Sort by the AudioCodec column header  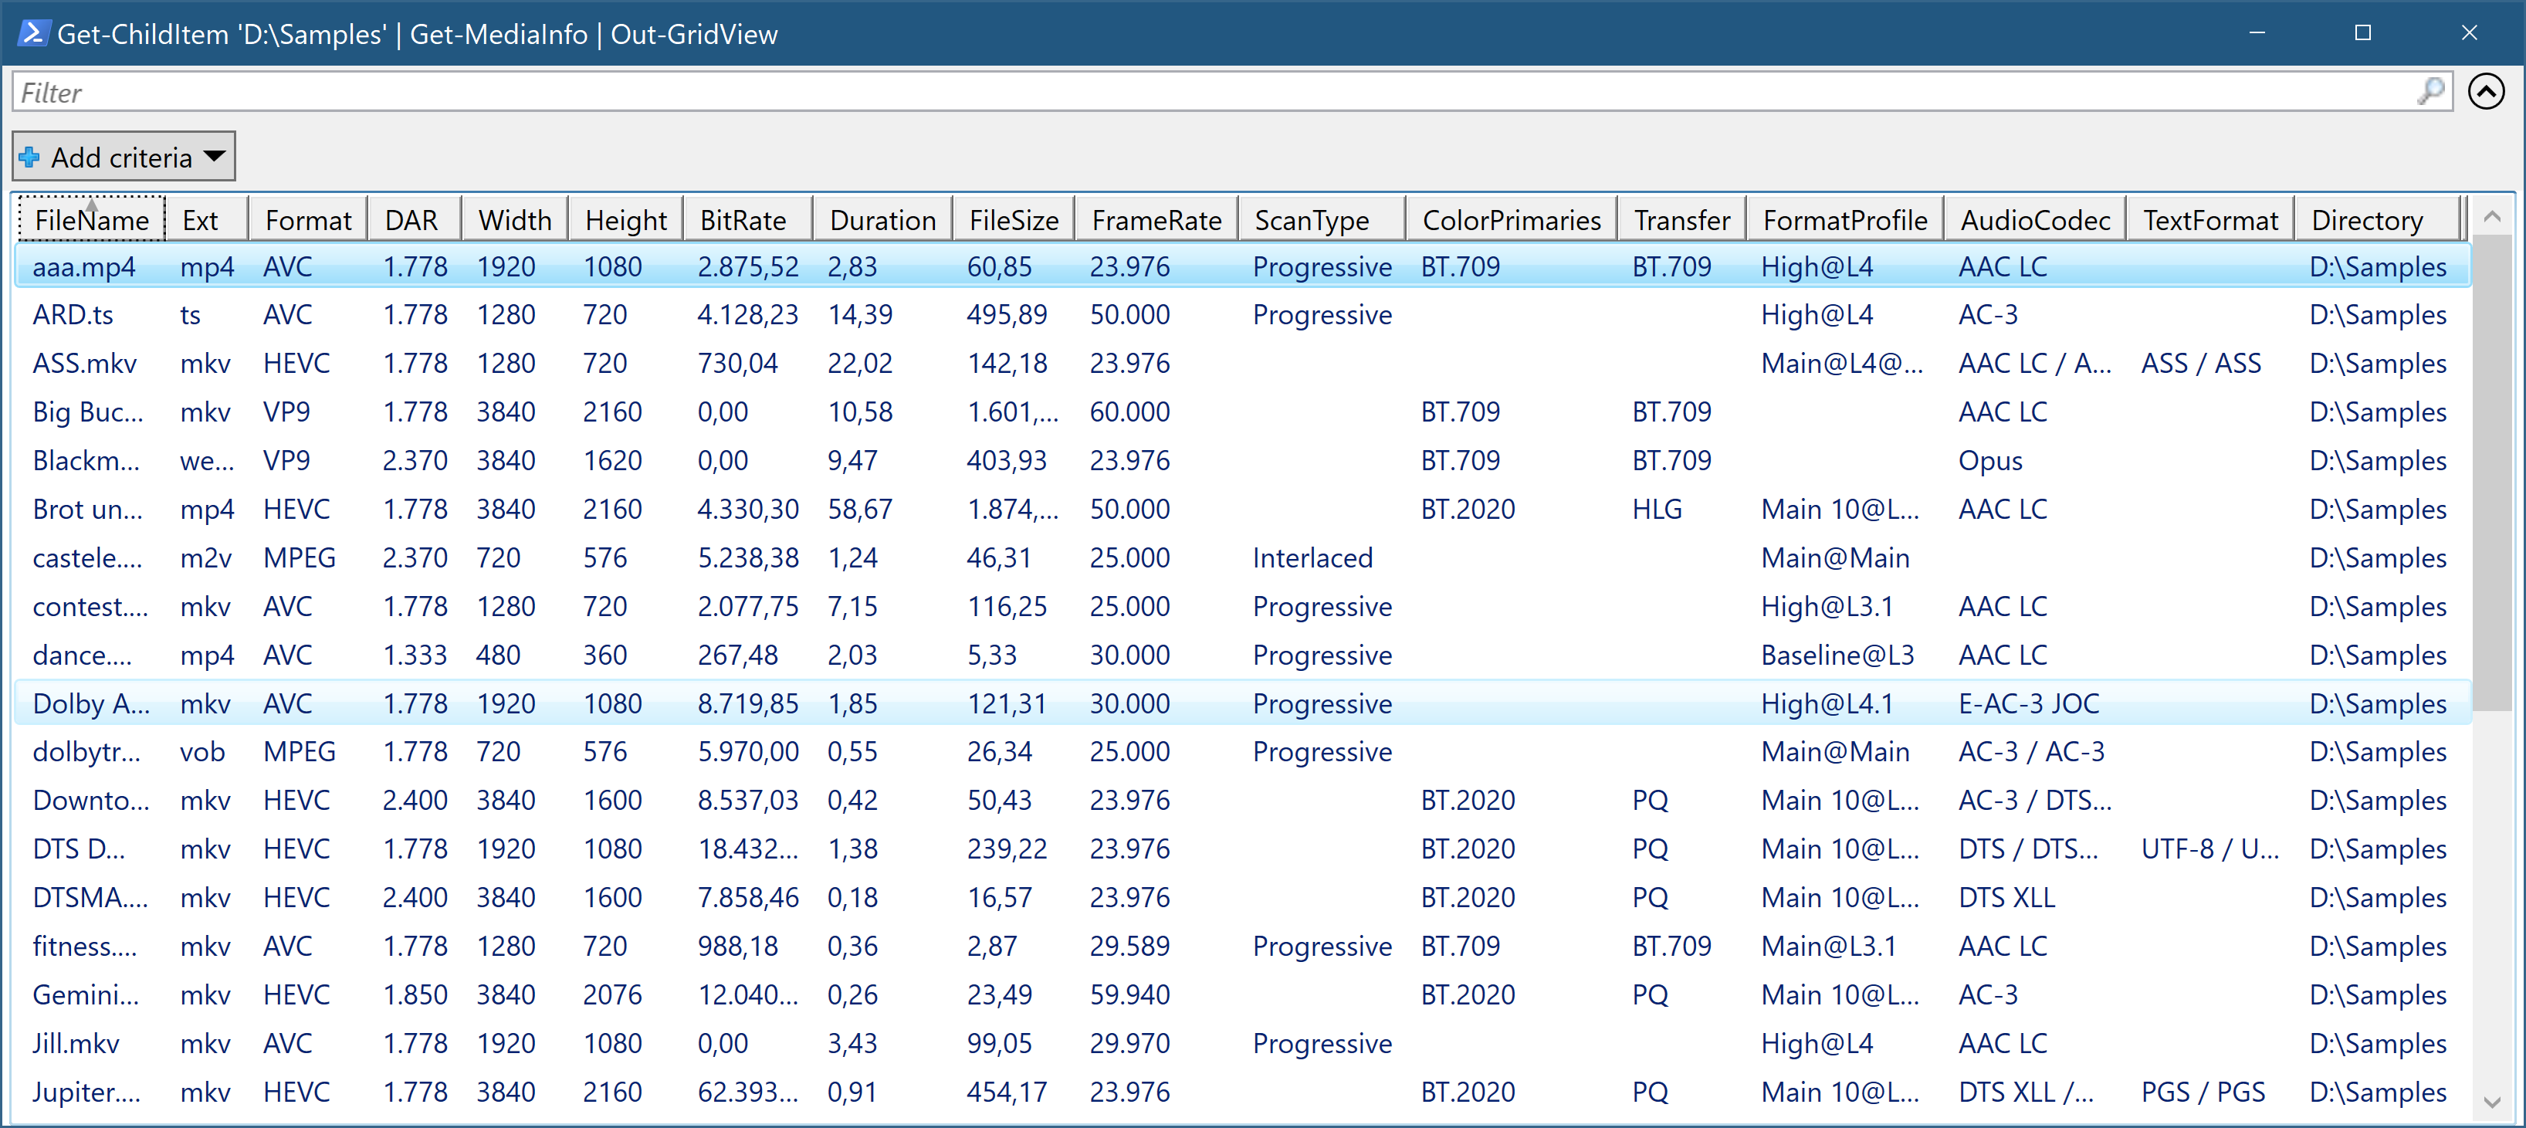coord(2035,221)
